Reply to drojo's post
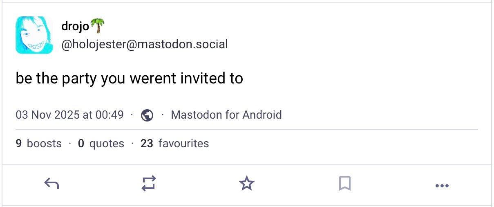 point(51,184)
